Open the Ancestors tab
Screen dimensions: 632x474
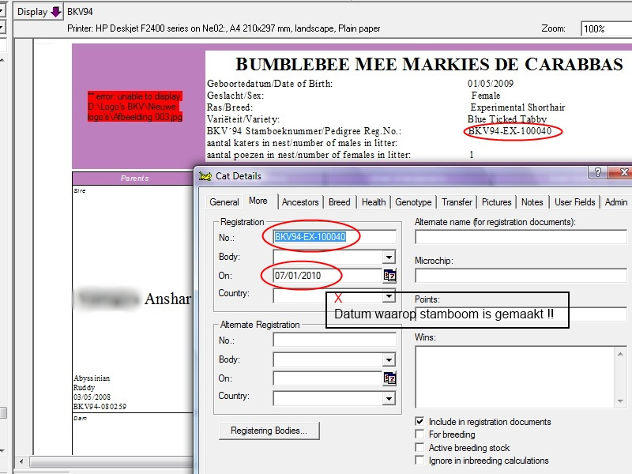point(300,202)
